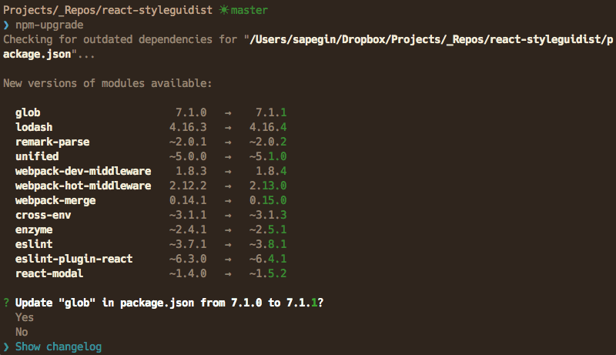Click cross-env new version ~3.1.3
The width and height of the screenshot is (616, 355).
[x=268, y=215]
